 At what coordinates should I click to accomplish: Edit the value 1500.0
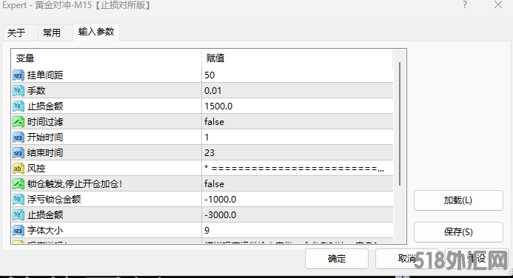[298, 106]
